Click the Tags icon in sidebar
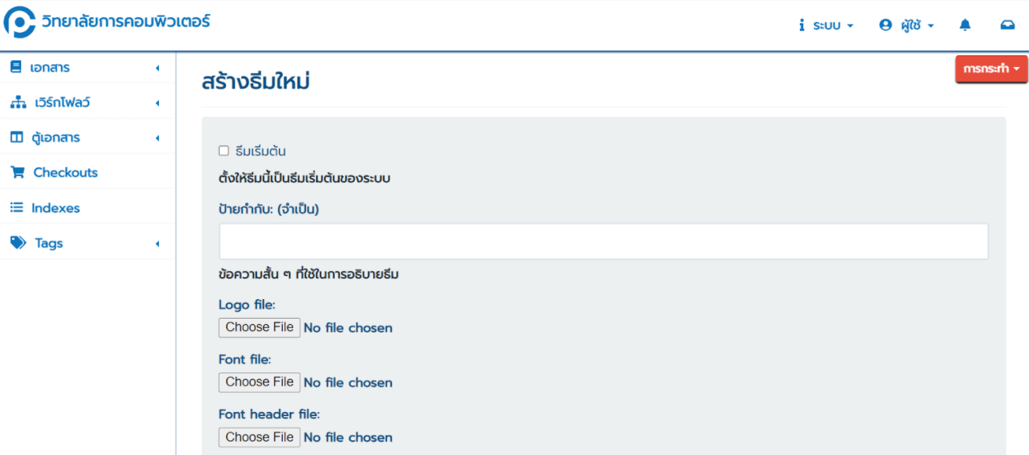Viewport: 1029px width, 455px height. [x=18, y=243]
